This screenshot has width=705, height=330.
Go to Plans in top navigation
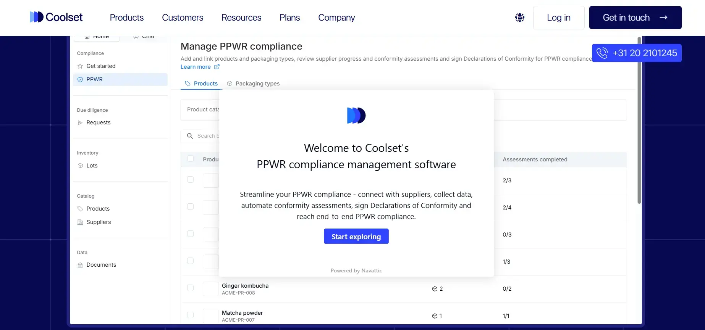pos(290,18)
